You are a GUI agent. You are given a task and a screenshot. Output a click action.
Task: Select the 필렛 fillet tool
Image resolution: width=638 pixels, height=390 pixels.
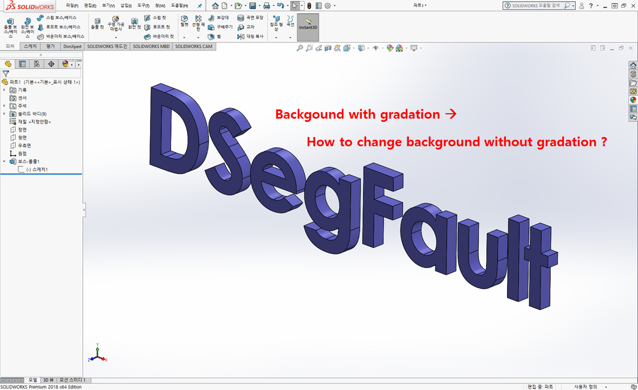[x=184, y=21]
